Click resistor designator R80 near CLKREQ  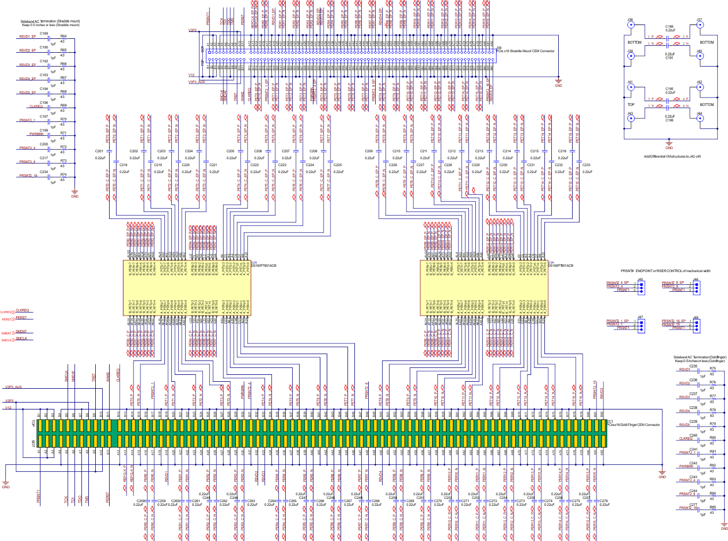coord(713,438)
